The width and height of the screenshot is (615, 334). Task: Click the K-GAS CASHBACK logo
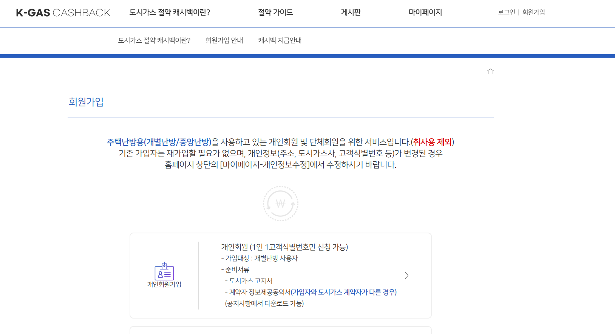pyautogui.click(x=63, y=12)
